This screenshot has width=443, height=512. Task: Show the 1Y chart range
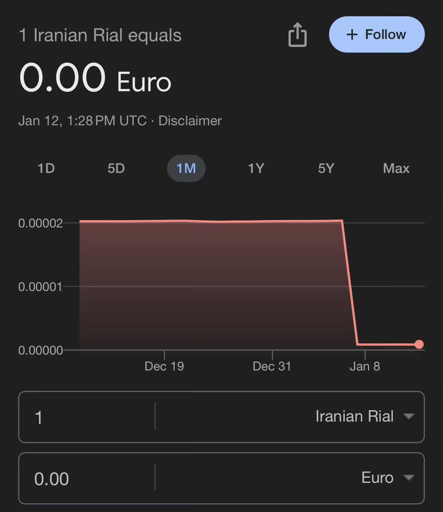256,168
